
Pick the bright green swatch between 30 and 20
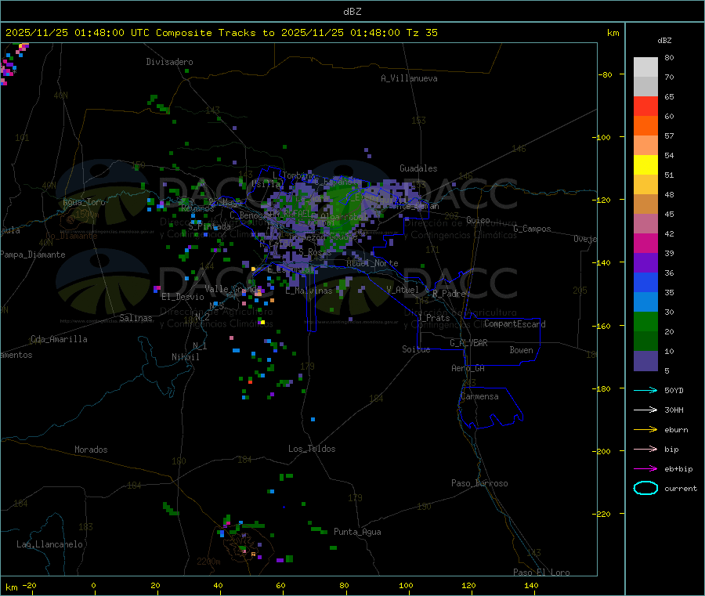(645, 321)
